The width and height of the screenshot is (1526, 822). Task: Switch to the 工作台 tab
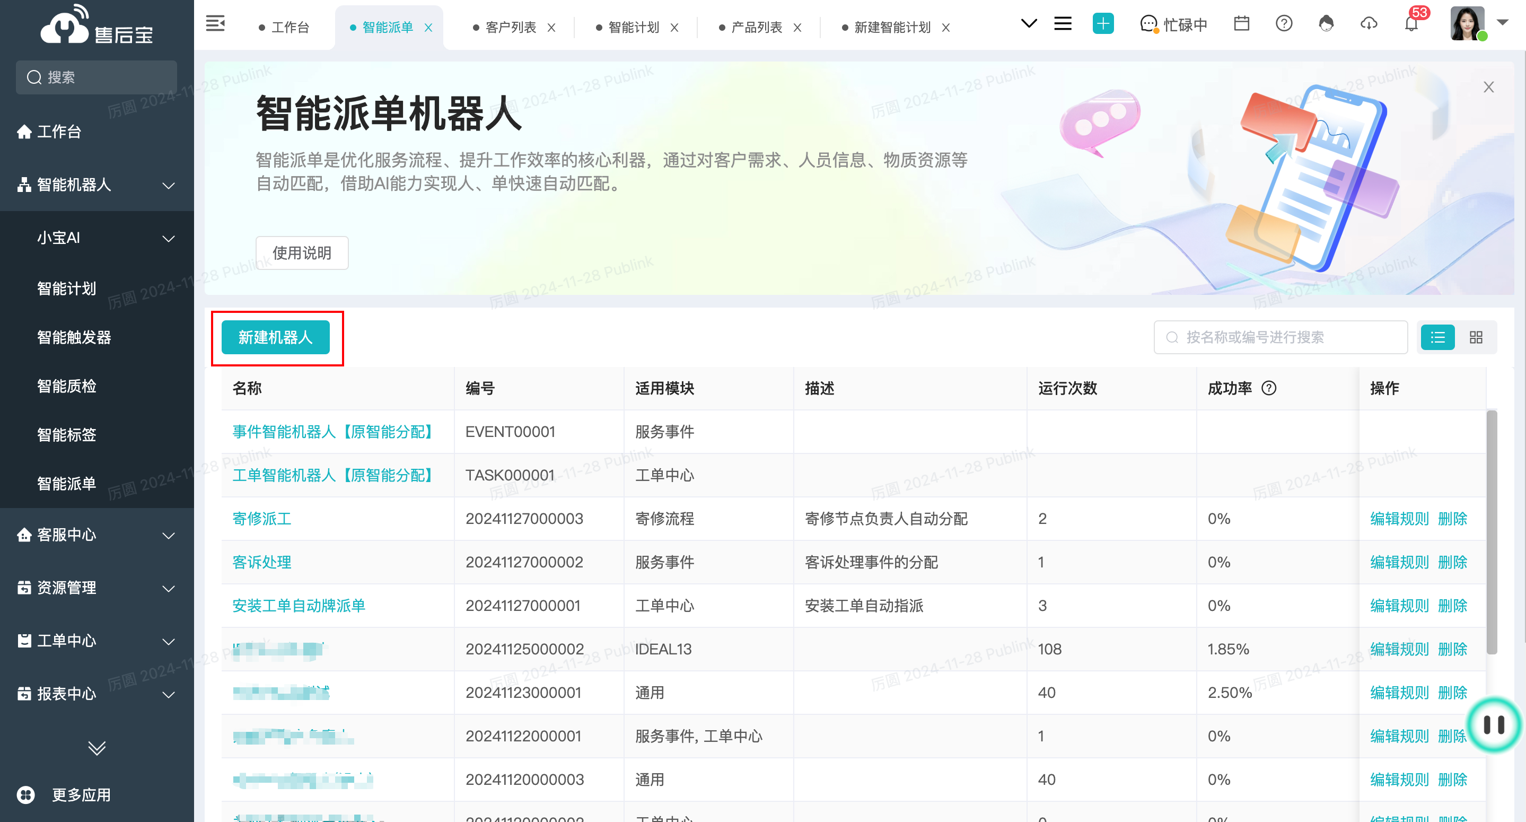pos(284,27)
